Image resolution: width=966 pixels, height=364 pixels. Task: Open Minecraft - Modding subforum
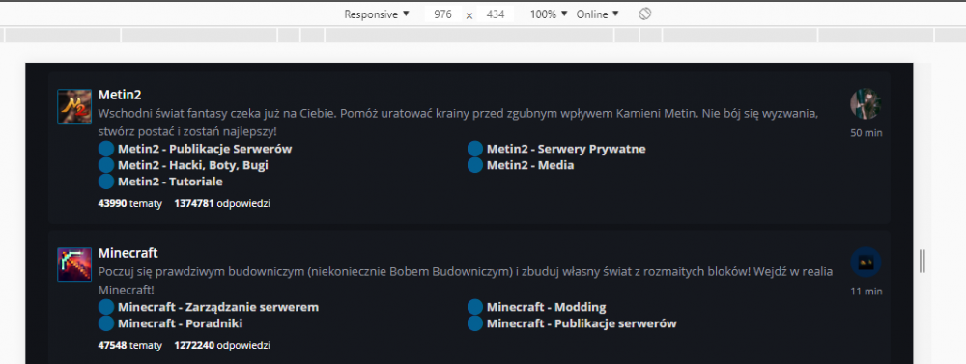tap(547, 307)
